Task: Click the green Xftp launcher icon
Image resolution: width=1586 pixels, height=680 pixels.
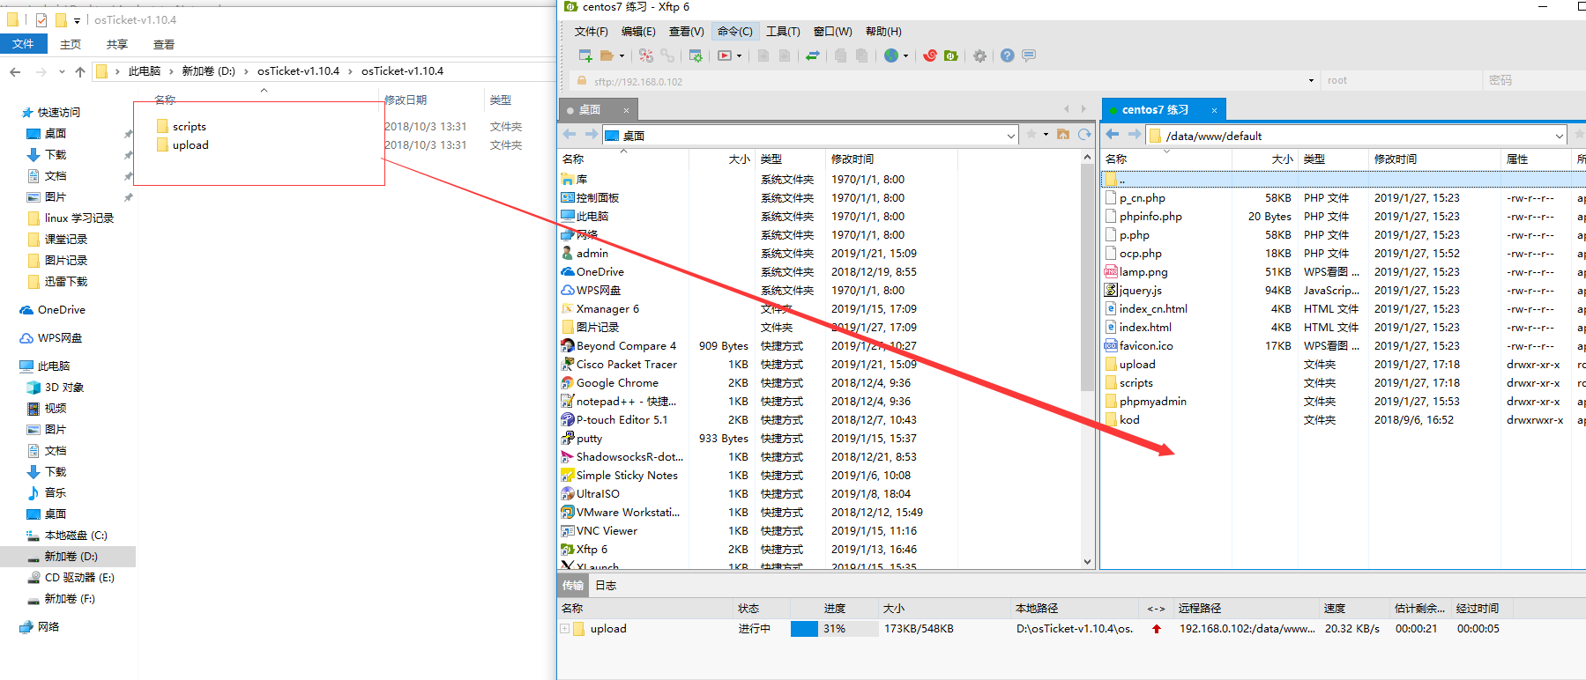Action: [x=951, y=55]
